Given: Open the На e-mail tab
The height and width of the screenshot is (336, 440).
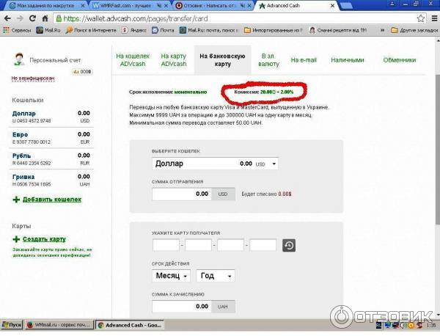Looking at the screenshot, I should 304,59.
